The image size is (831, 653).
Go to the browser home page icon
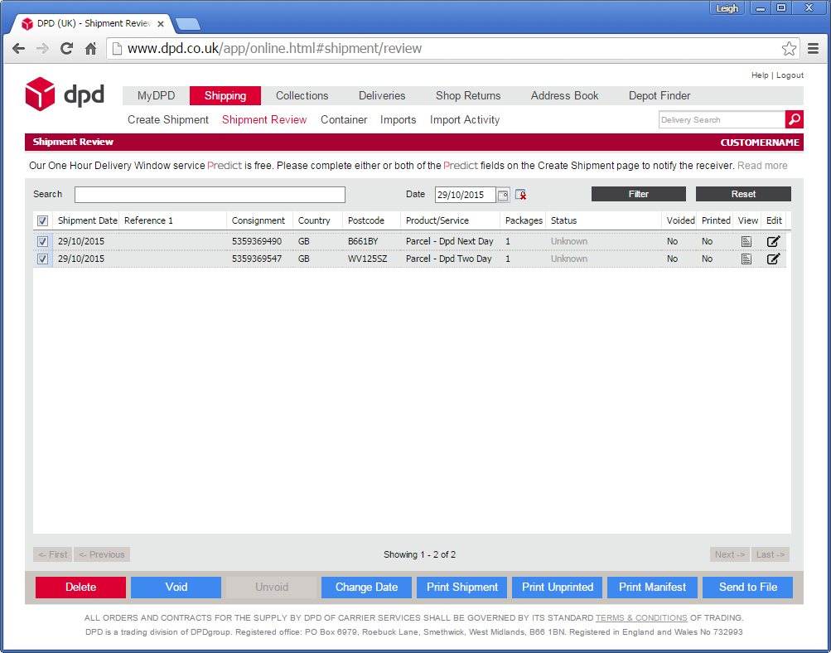coord(90,49)
